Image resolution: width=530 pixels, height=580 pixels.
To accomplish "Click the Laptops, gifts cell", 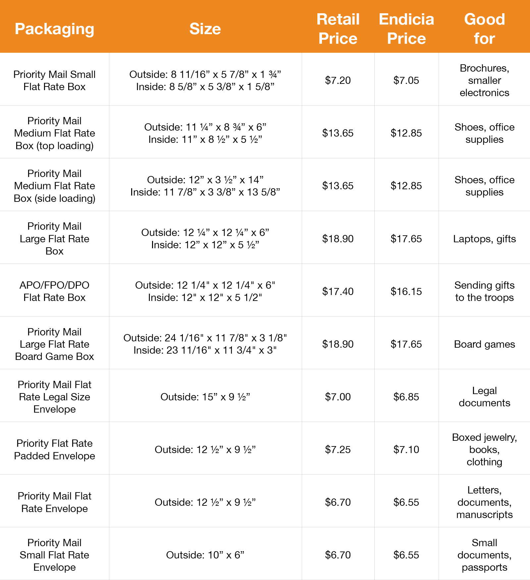I will pos(484,239).
